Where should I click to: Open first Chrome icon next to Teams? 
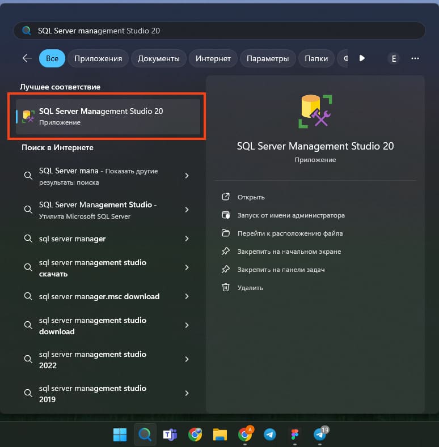[195, 435]
